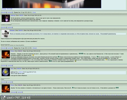Viewport: 127px width, 100px height.
Task: Open post number 884128 link
Action: (20, 85)
